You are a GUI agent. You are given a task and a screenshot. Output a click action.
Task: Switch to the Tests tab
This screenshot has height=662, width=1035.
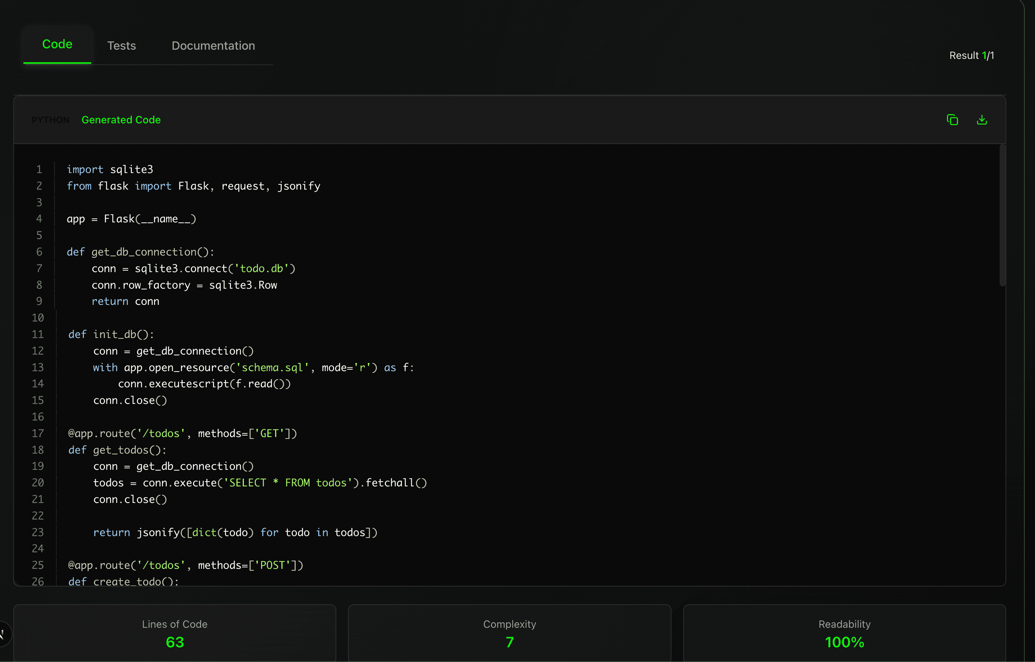tap(122, 46)
